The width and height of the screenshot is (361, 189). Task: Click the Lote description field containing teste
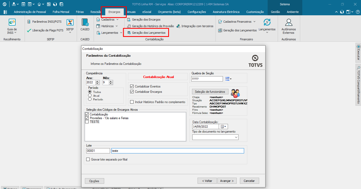[178, 151]
